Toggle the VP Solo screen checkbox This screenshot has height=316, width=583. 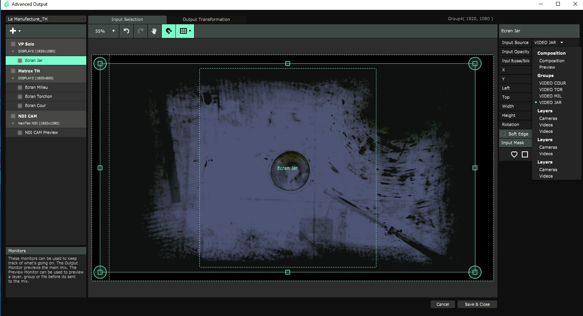[x=13, y=44]
